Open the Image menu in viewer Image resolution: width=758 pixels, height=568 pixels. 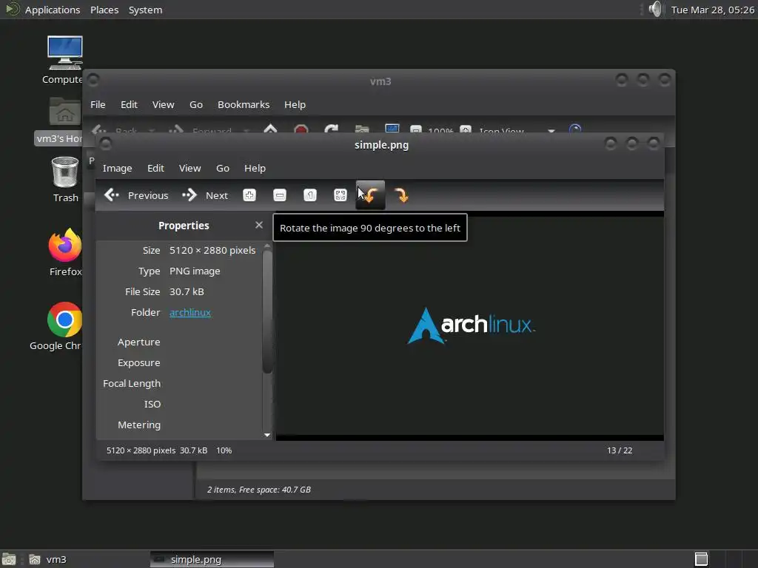click(117, 168)
